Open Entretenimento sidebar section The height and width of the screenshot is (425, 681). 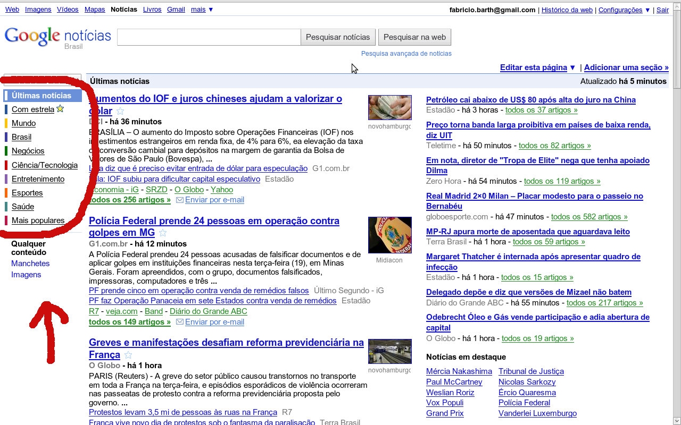(x=38, y=179)
